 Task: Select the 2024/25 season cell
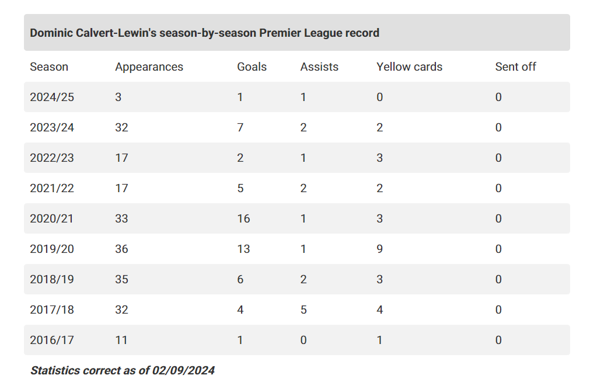(x=52, y=97)
